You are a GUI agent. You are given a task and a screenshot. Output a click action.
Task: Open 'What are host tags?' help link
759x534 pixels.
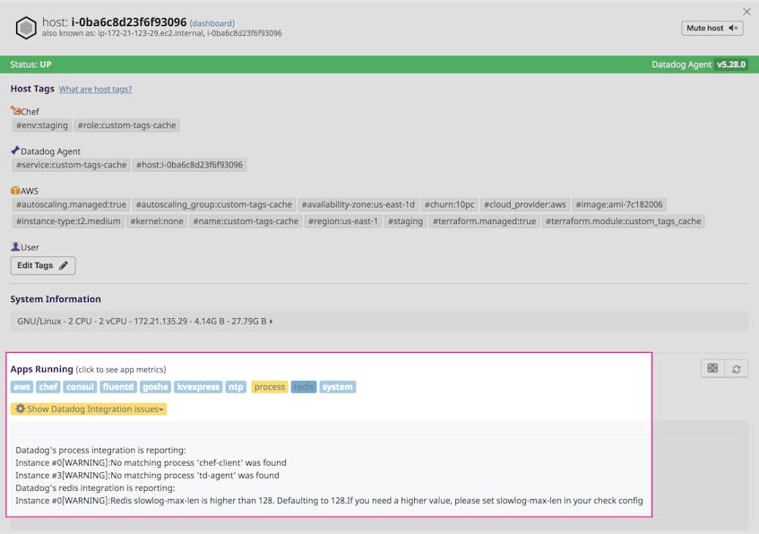[95, 89]
